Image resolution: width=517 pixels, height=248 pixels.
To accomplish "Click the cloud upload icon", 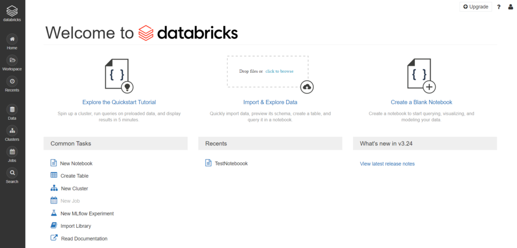I will (307, 87).
